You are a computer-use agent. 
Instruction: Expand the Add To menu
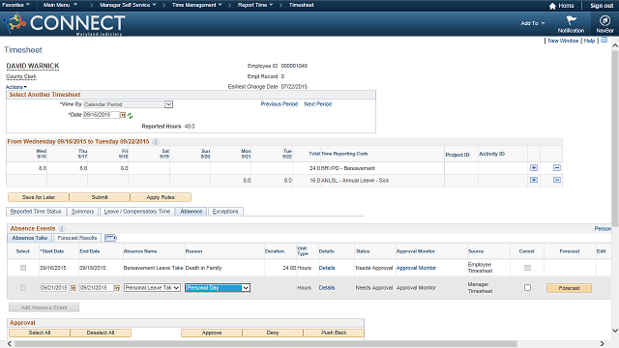coord(533,23)
